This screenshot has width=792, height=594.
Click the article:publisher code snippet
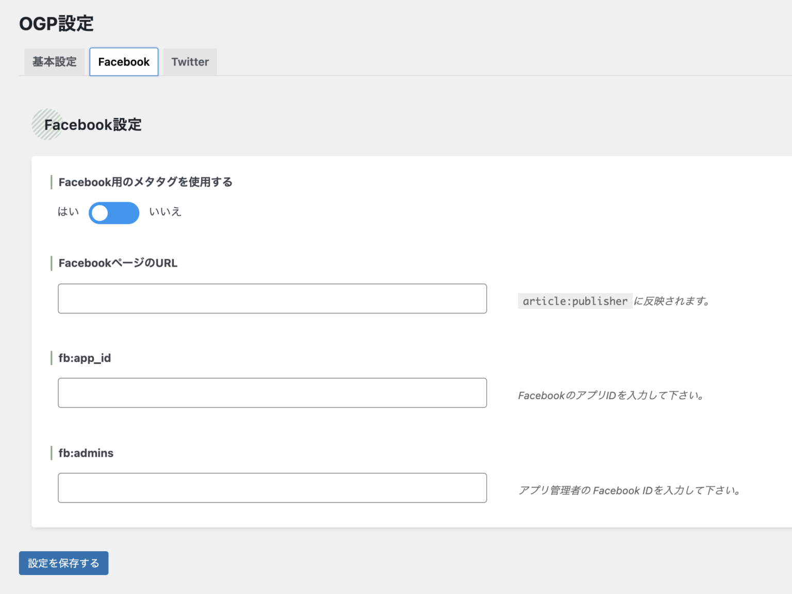(574, 301)
